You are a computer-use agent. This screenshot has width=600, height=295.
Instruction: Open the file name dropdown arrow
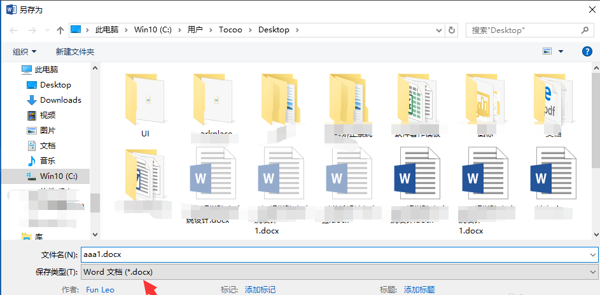(593, 254)
